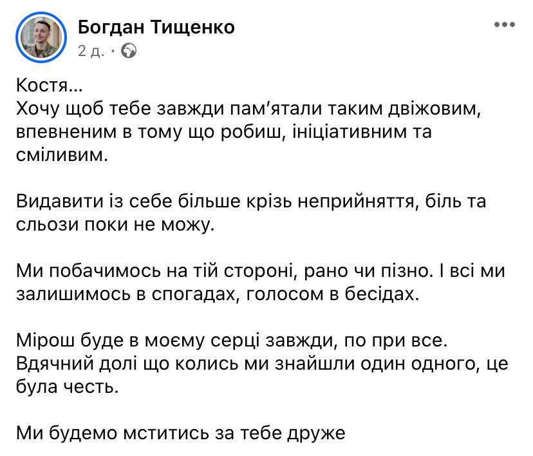Click the globe public audience icon
Screen dimensions: 533x456
pyautogui.click(x=129, y=50)
